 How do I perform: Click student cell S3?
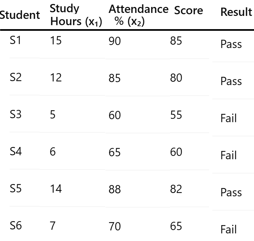16,115
